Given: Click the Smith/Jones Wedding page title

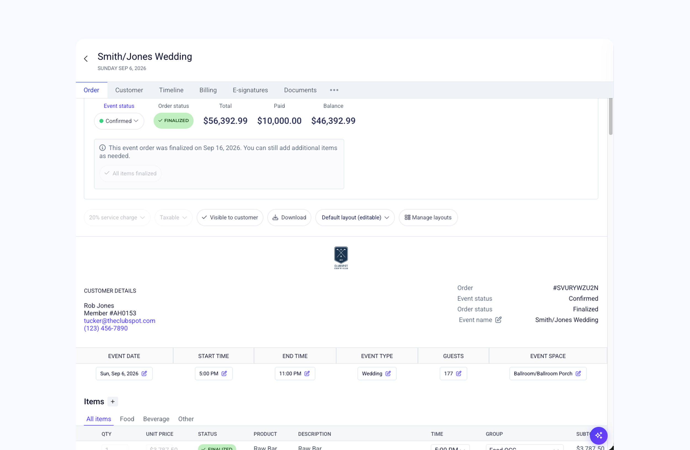Looking at the screenshot, I should tap(145, 57).
